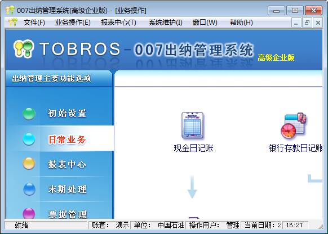328x234 pixels.
Task: Open the 现金日记账 cash journal icon
Action: click(x=192, y=125)
